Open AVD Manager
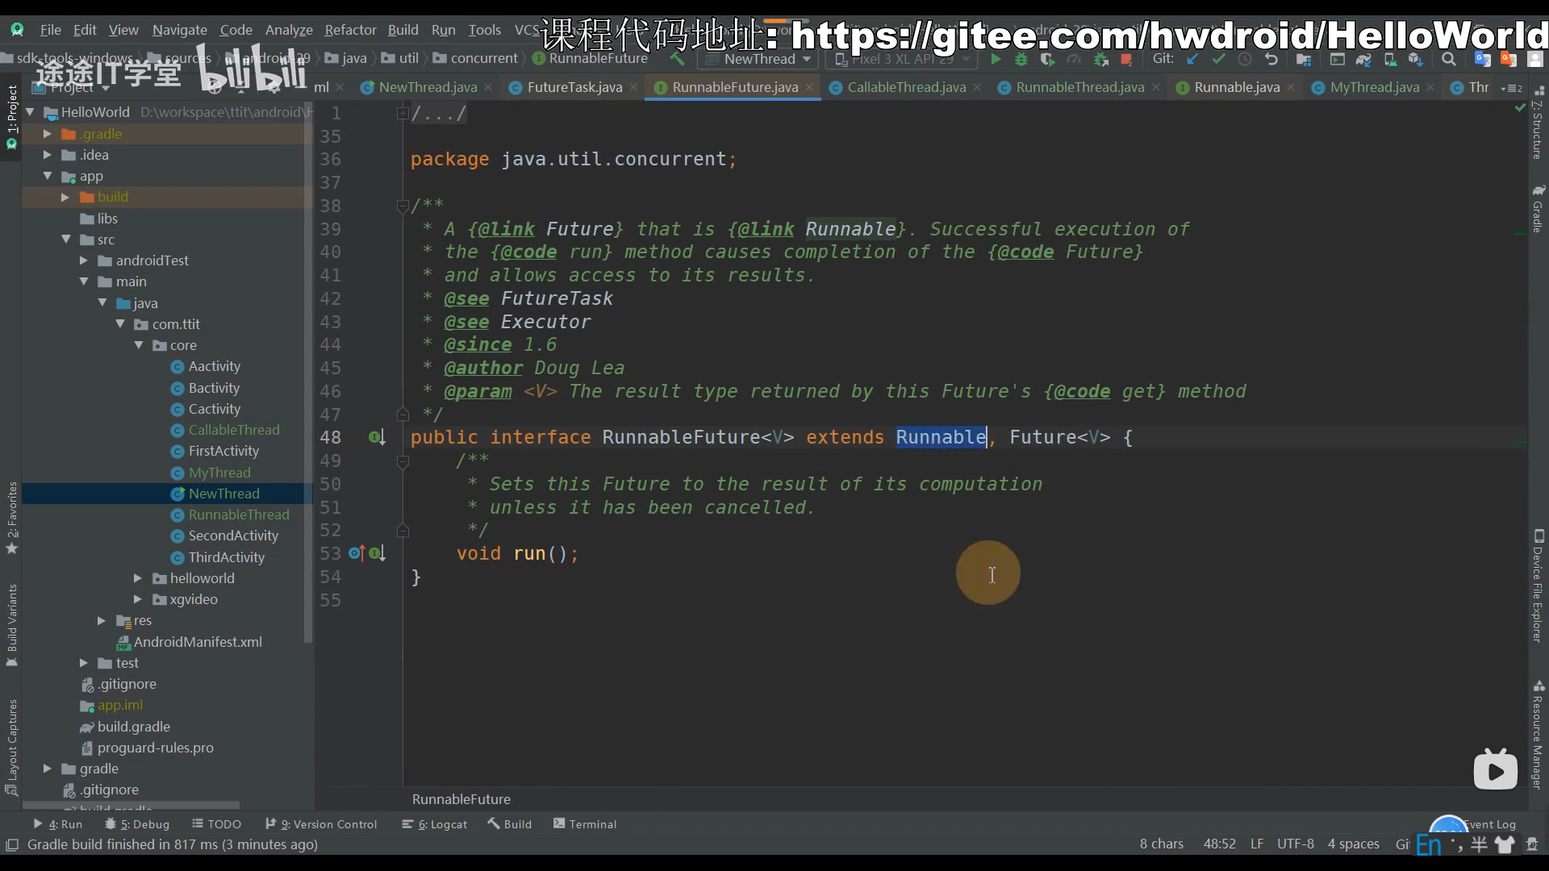The height and width of the screenshot is (871, 1549). point(1390,59)
